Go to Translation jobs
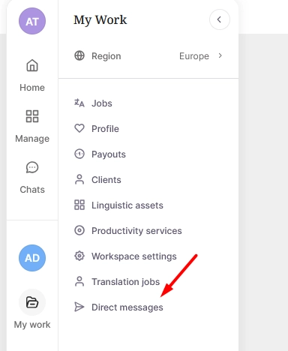Image resolution: width=288 pixels, height=351 pixels. pos(125,282)
